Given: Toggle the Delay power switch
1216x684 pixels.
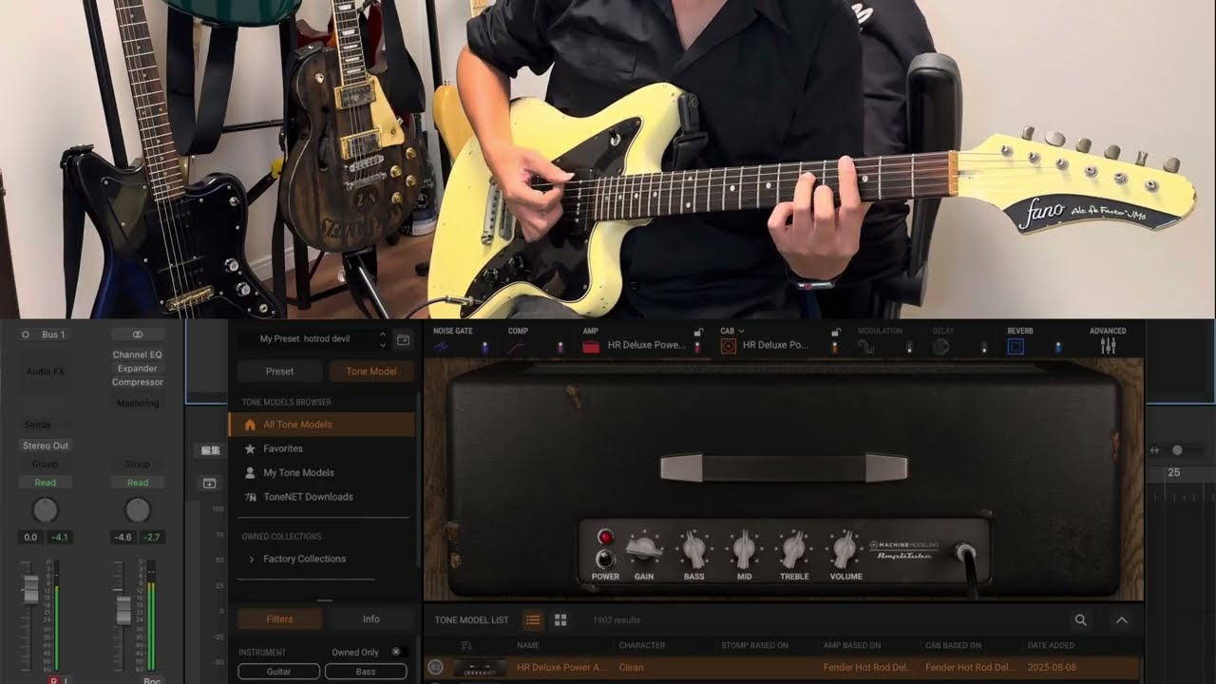Looking at the screenshot, I should [x=983, y=348].
